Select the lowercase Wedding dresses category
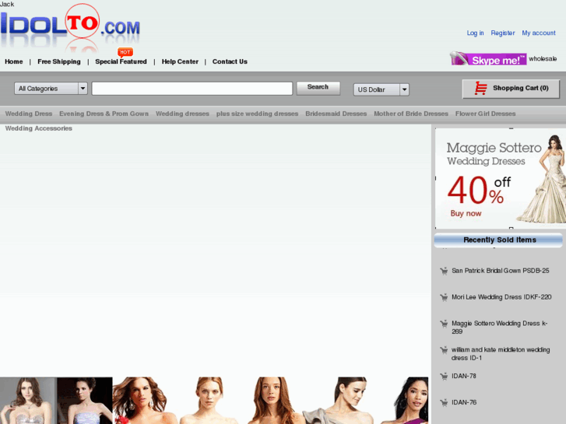This screenshot has width=566, height=424. point(183,114)
